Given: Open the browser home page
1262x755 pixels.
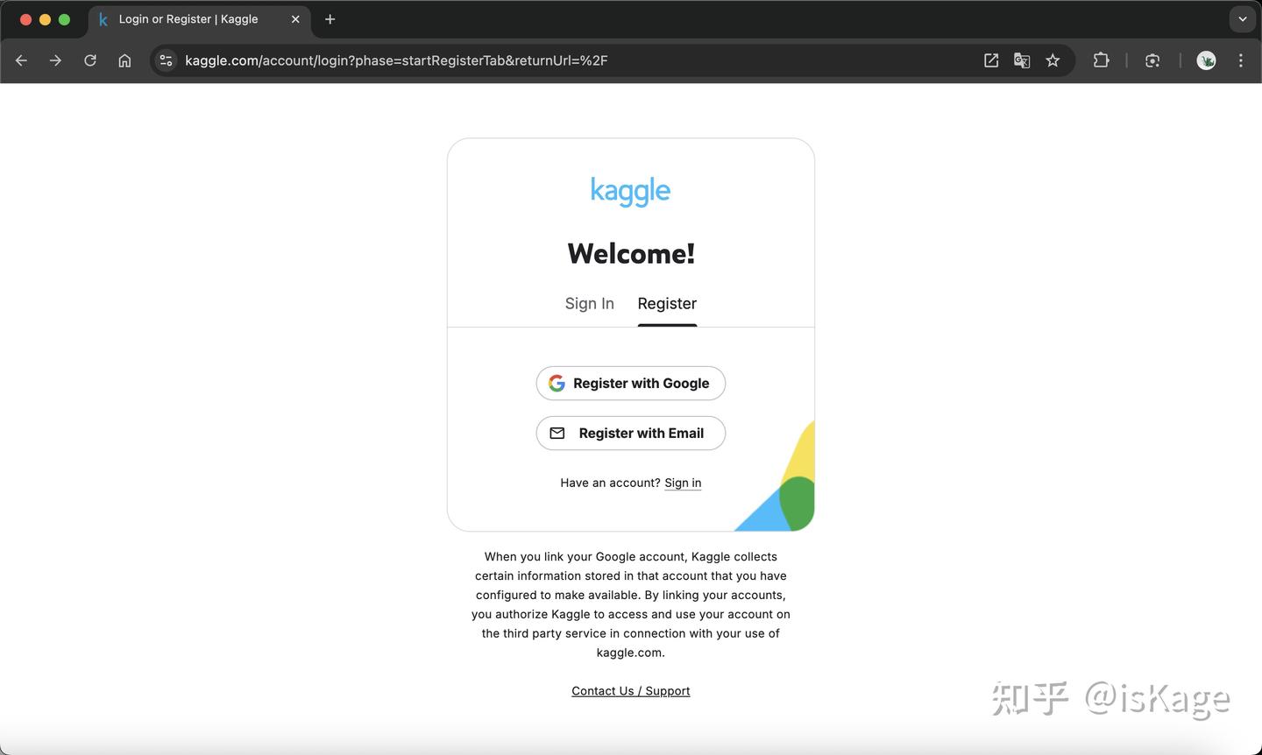Looking at the screenshot, I should 124,60.
